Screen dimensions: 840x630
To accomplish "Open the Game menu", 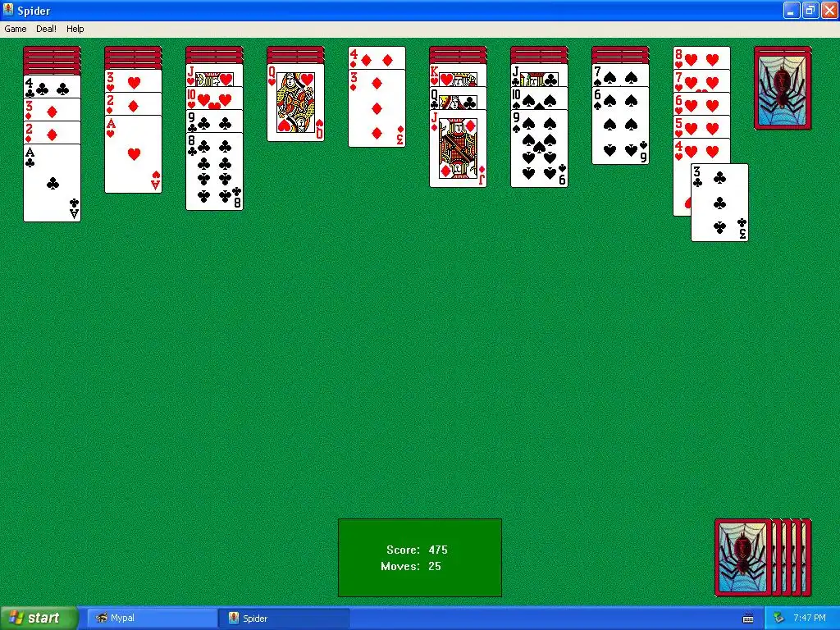I will click(x=15, y=29).
